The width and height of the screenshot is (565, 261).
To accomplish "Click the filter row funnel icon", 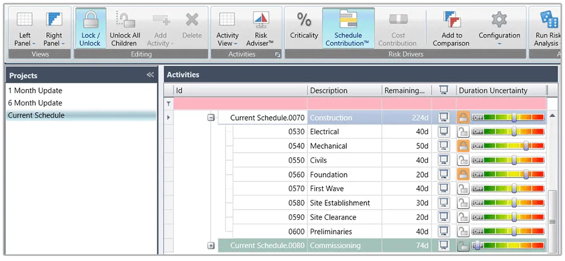I will pyautogui.click(x=168, y=104).
